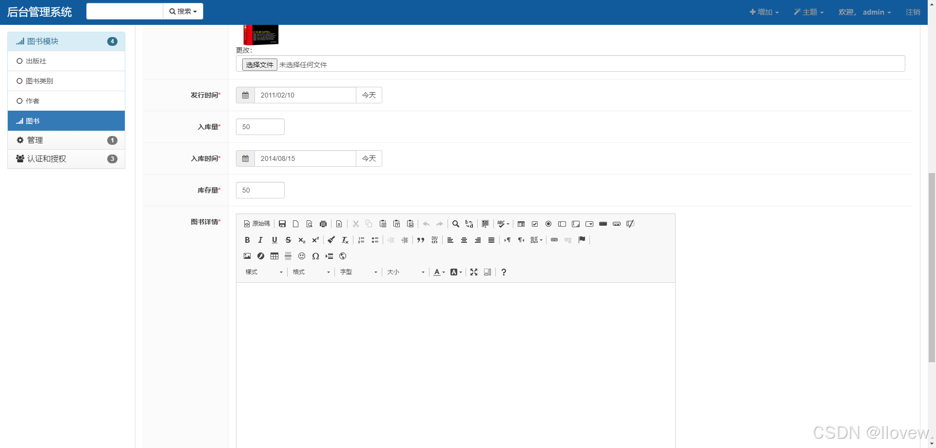The width and height of the screenshot is (936, 448).
Task: Click Paste as plain text icon
Action: [x=397, y=224]
